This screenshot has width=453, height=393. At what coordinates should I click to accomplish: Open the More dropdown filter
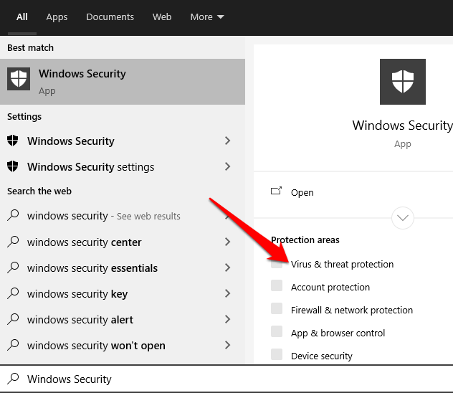click(207, 16)
